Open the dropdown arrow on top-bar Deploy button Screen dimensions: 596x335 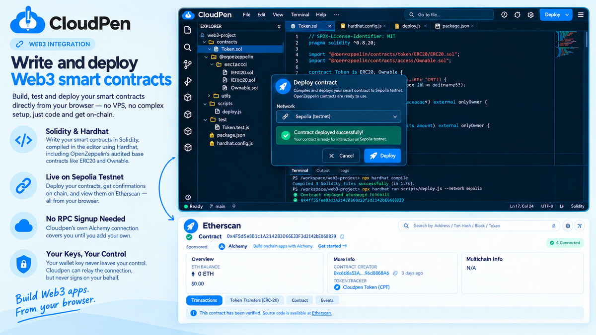point(568,15)
